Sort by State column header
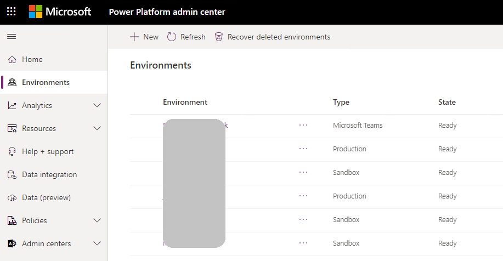This screenshot has width=503, height=261. [447, 103]
